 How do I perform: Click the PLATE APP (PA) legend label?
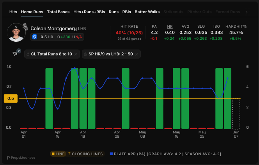[x=167, y=154]
